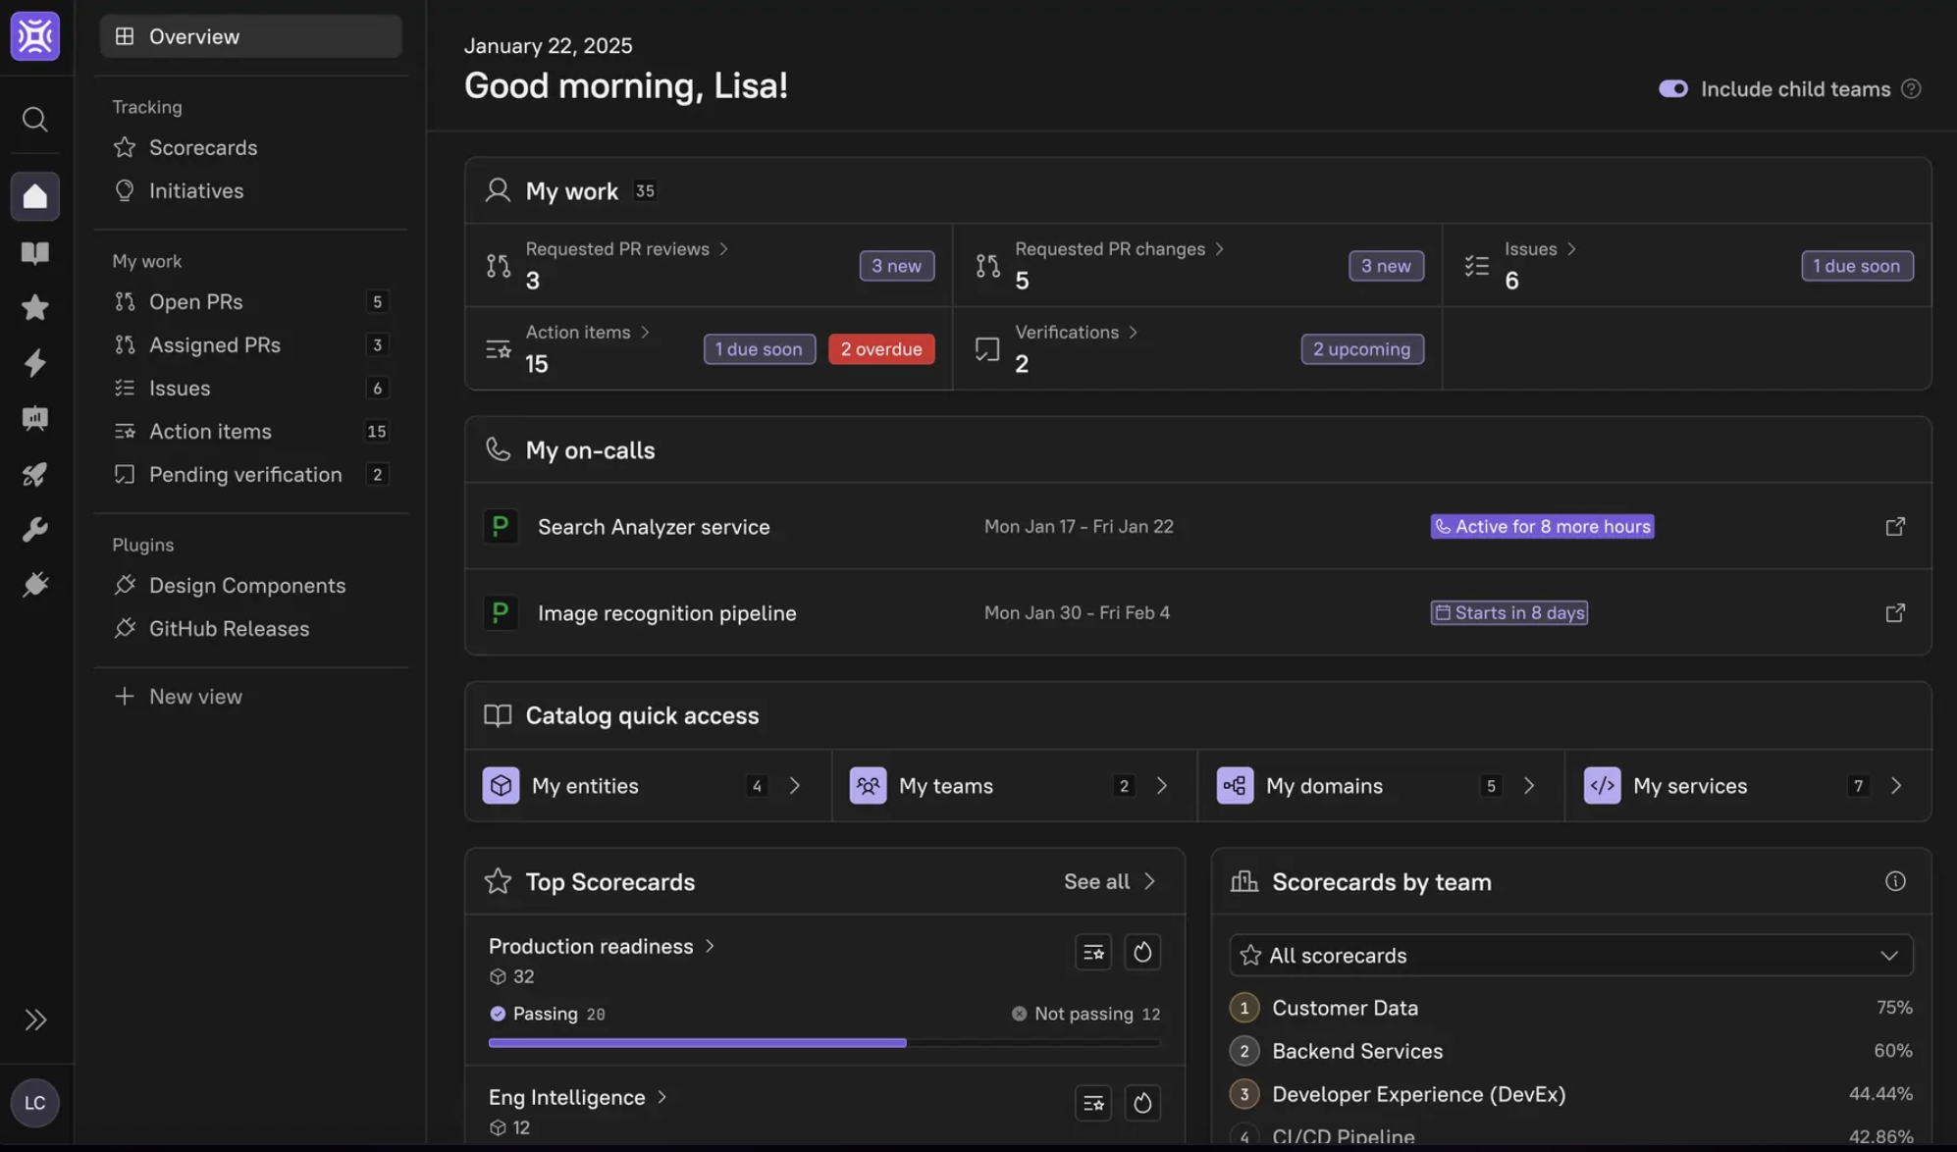
Task: Click the 2 overdue badge
Action: coord(880,349)
